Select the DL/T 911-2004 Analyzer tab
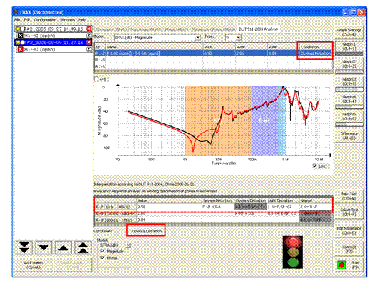 (x=259, y=29)
